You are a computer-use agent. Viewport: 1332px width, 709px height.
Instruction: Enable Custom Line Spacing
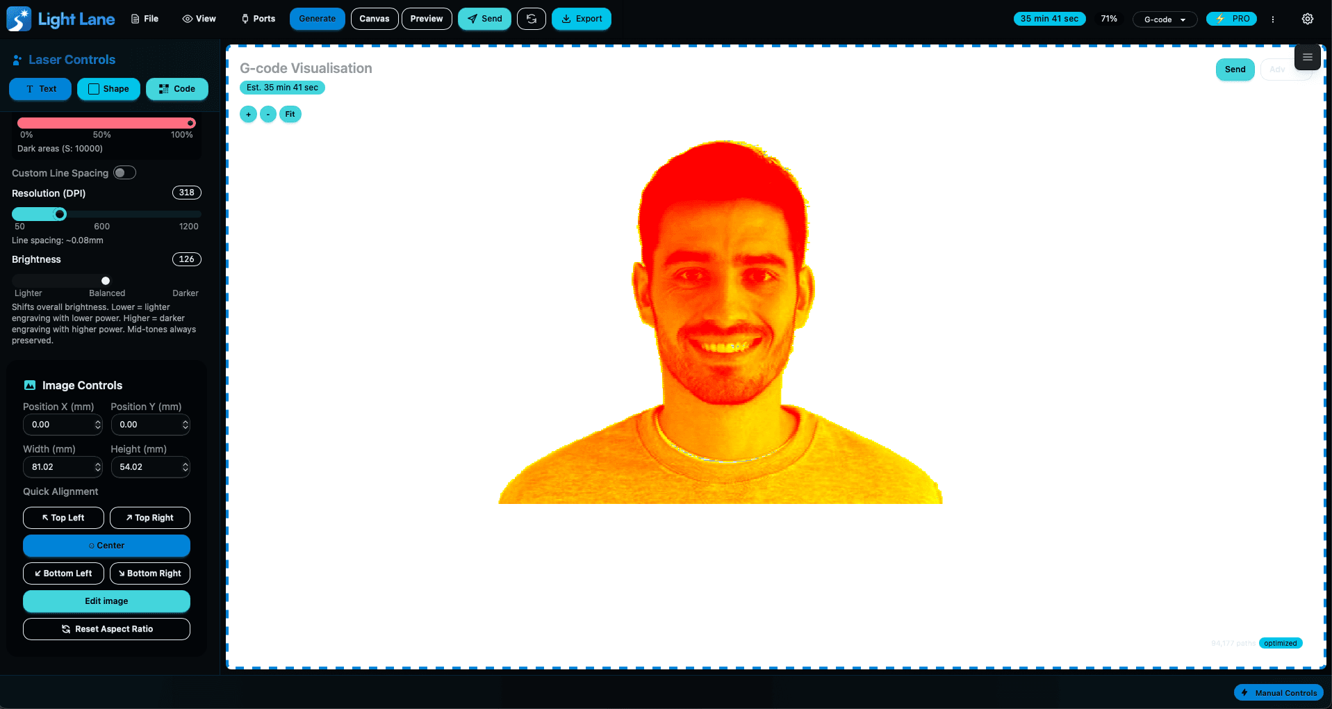click(x=124, y=172)
